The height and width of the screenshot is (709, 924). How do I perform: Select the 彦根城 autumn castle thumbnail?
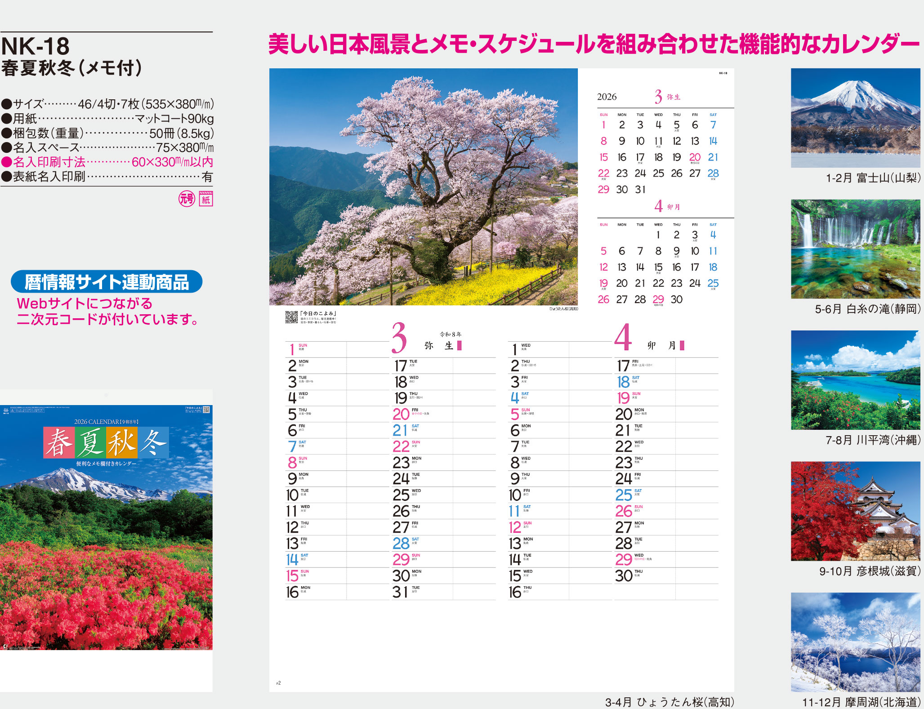tap(856, 511)
